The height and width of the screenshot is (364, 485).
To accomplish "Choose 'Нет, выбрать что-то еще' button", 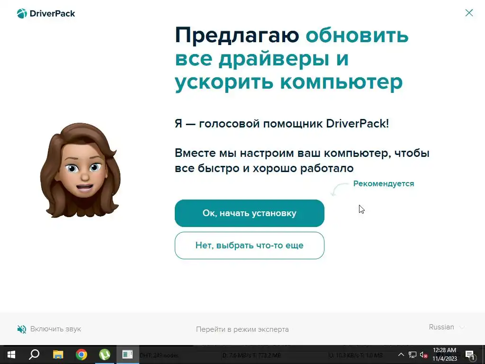I will [x=249, y=246].
